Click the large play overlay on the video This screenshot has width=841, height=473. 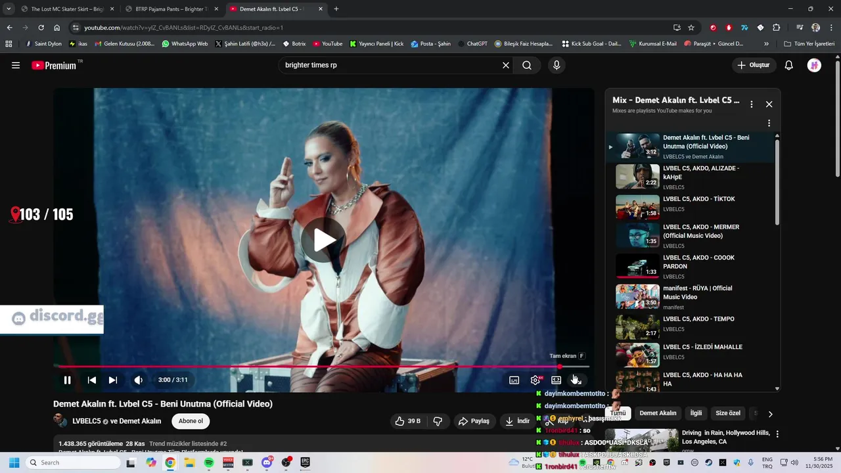(x=323, y=240)
